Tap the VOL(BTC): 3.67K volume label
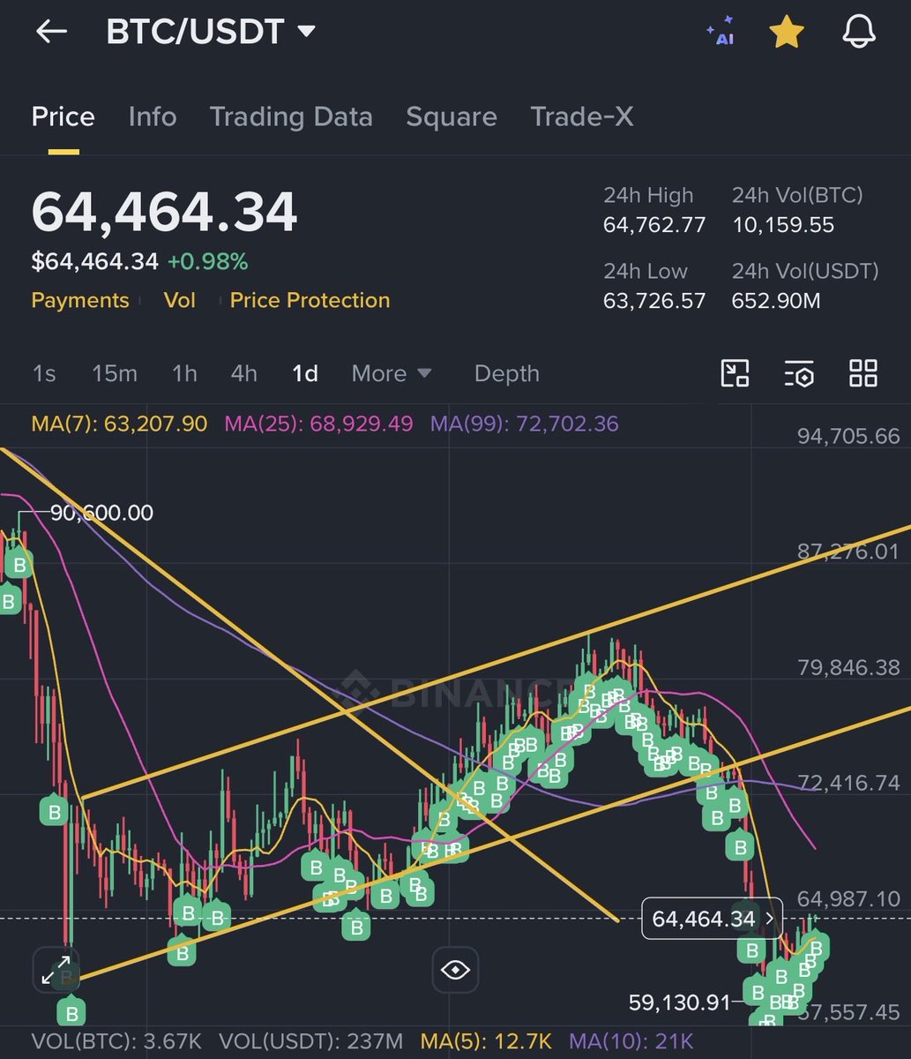Viewport: 911px width, 1059px height. click(x=117, y=1041)
